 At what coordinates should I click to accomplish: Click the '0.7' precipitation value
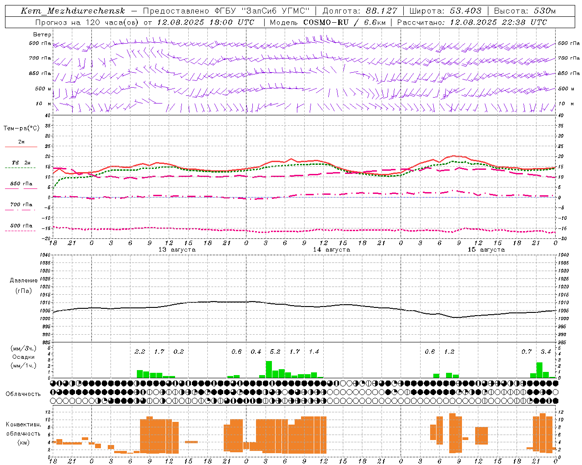(527, 352)
